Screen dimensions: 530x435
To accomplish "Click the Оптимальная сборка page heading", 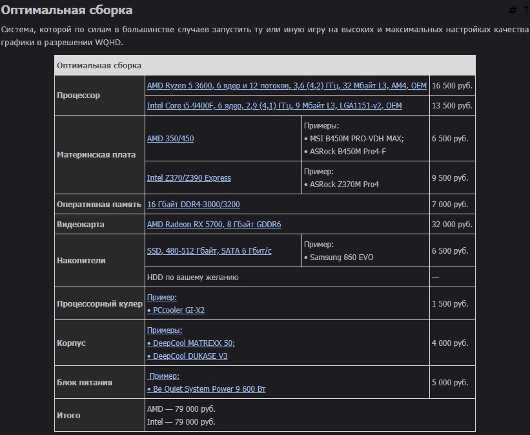I will 66,10.
